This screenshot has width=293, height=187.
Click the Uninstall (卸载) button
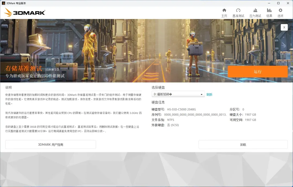click(x=243, y=145)
